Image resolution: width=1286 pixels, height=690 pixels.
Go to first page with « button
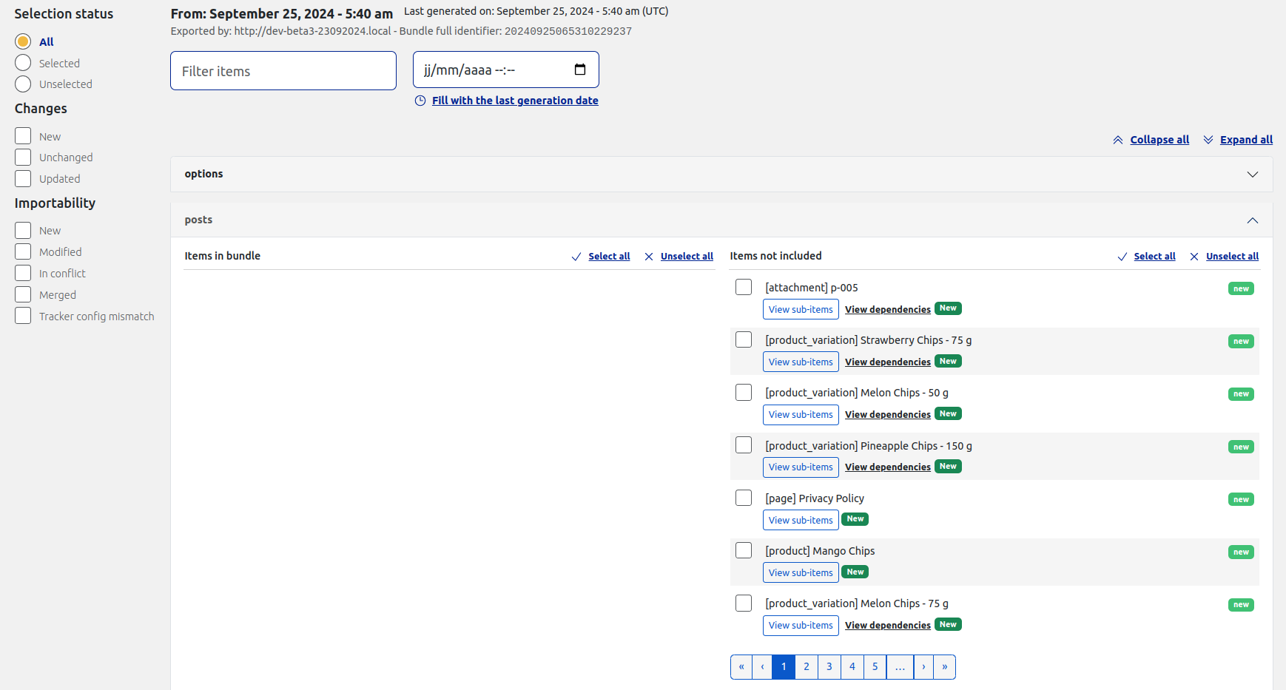[741, 666]
